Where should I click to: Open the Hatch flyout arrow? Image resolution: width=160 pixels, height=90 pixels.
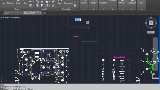coord(33,5)
